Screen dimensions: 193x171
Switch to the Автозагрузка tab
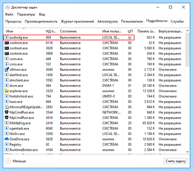tap(107, 22)
